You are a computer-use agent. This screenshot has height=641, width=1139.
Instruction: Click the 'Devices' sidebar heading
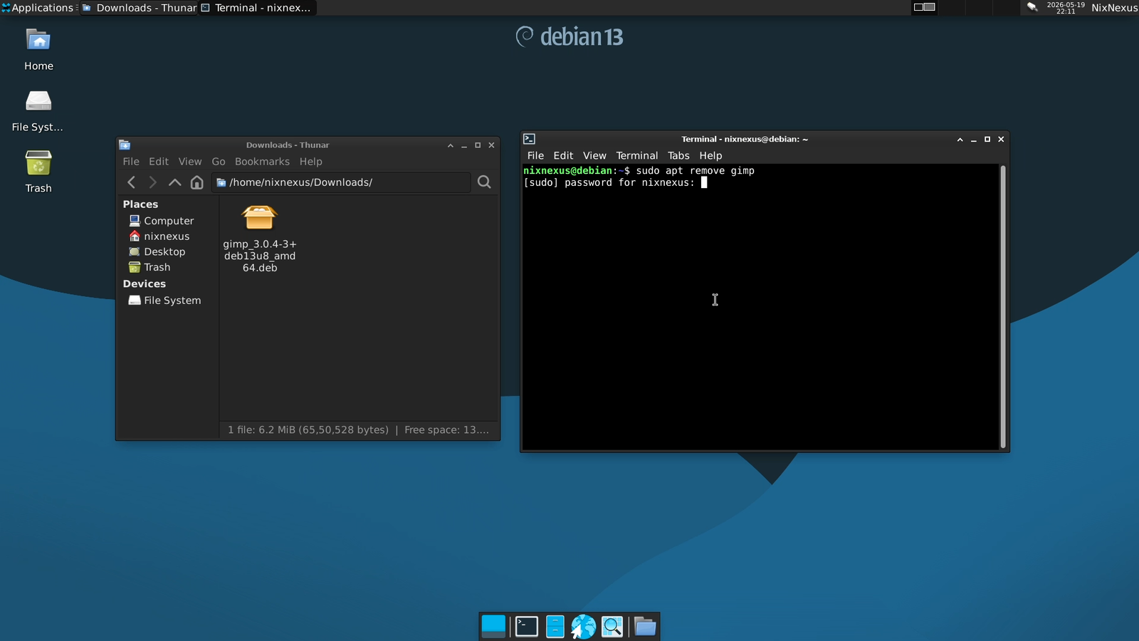tap(144, 283)
